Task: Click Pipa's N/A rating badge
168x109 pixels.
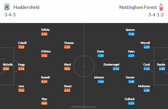Action: tap(44, 103)
